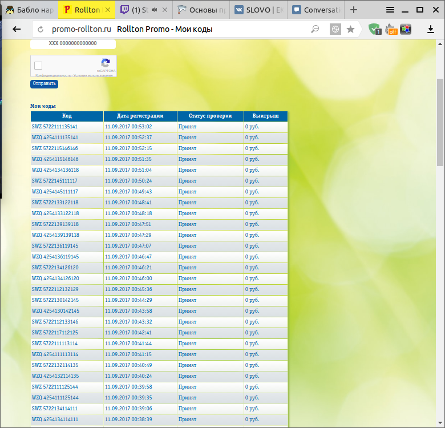The height and width of the screenshot is (428, 445).
Task: Reload the promo-rollton.ru page
Action: (x=41, y=29)
